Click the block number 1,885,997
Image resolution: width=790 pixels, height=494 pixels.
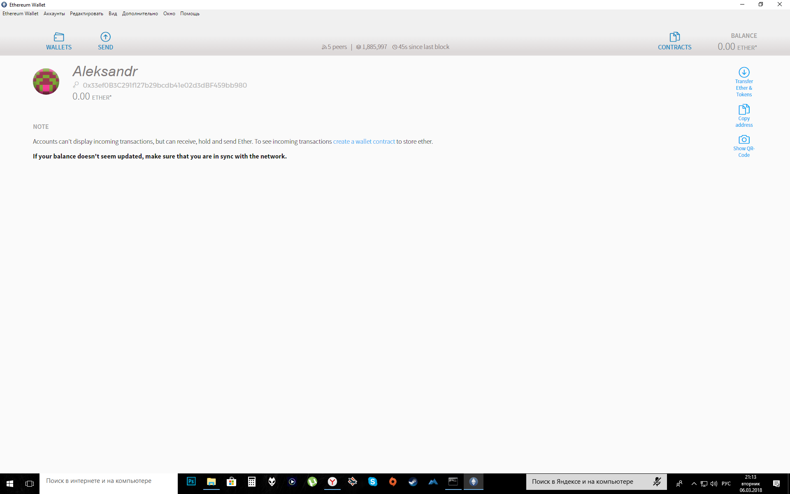coord(371,47)
